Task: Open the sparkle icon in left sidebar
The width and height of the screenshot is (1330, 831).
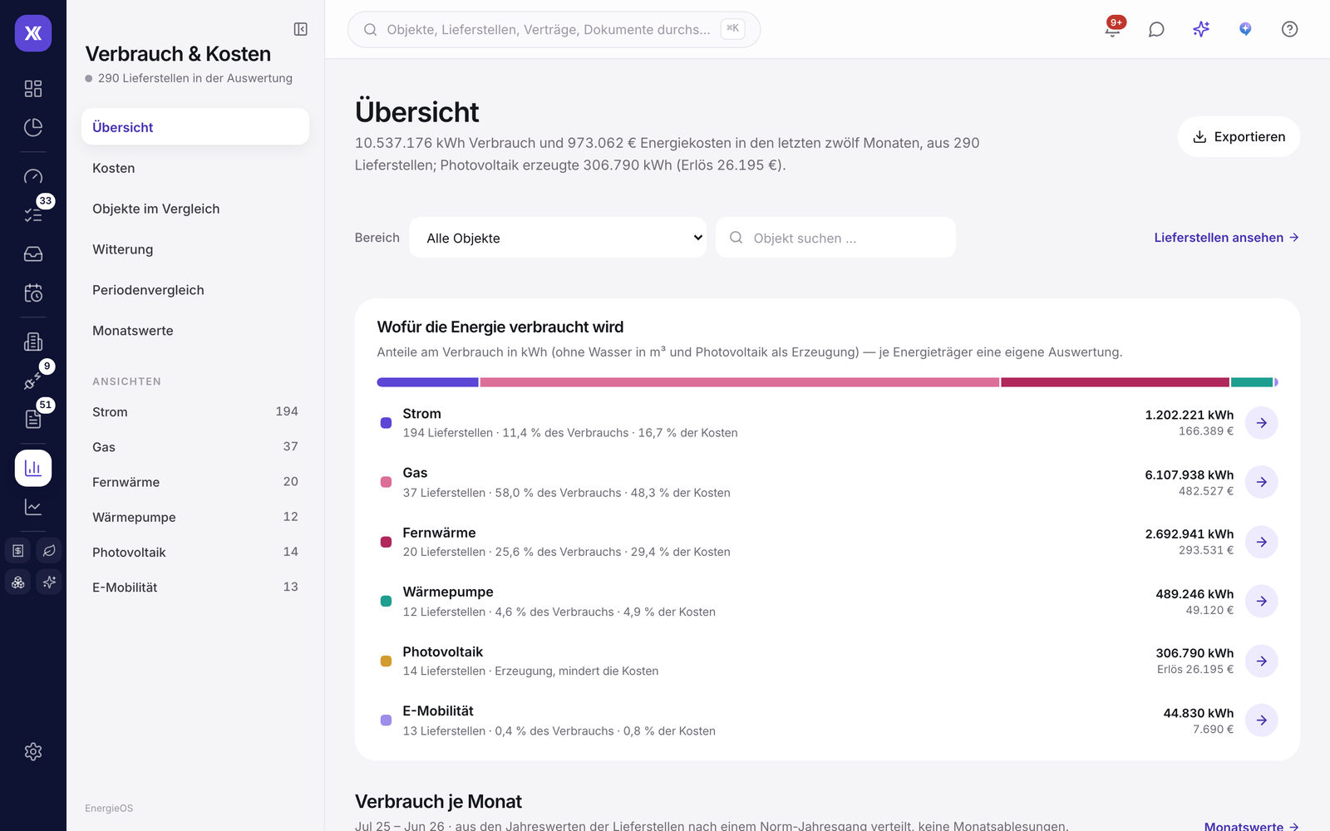Action: coord(49,582)
